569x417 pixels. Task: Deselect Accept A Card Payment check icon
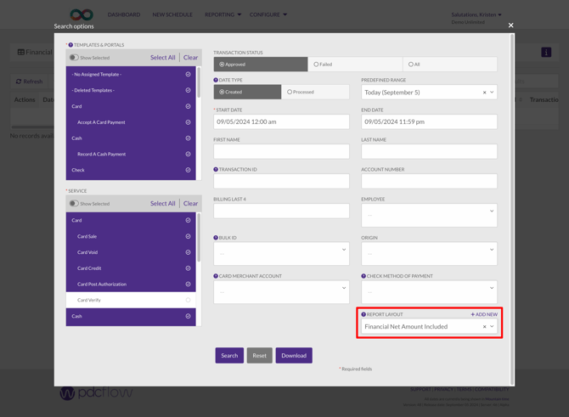pos(188,122)
